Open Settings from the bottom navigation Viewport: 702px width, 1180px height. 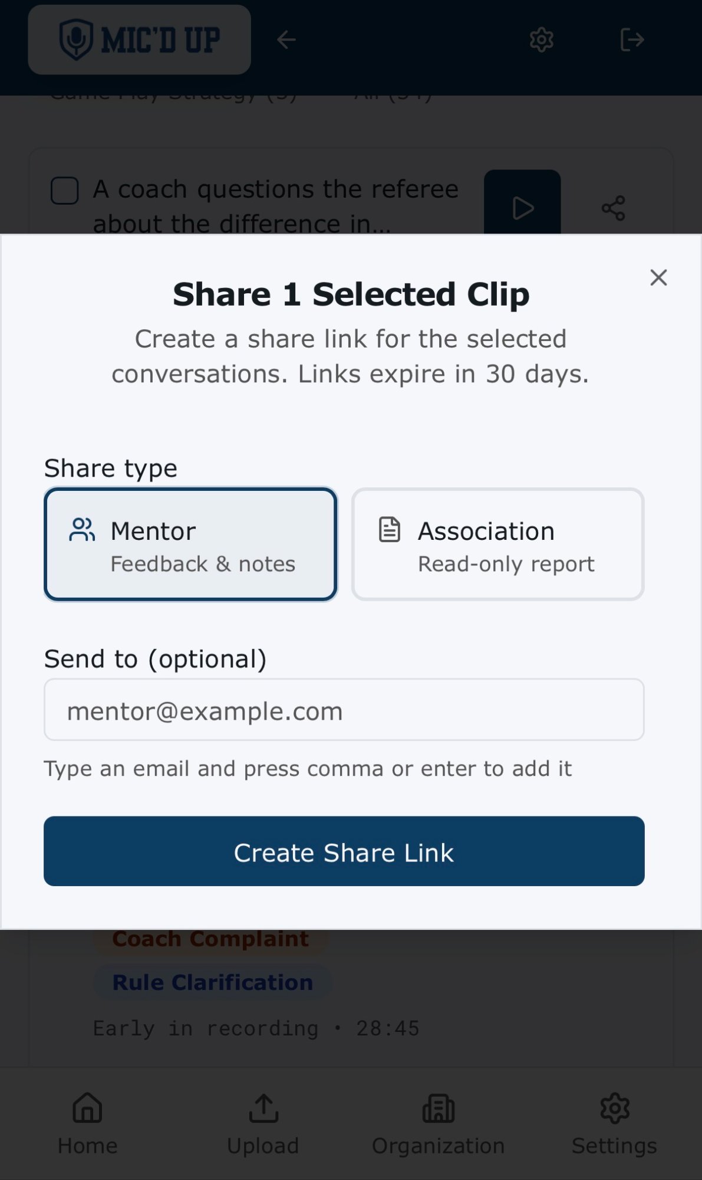614,1121
